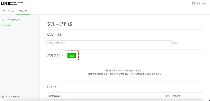Switch to the アカウント tab
The image size is (210, 101).
[x=8, y=11]
